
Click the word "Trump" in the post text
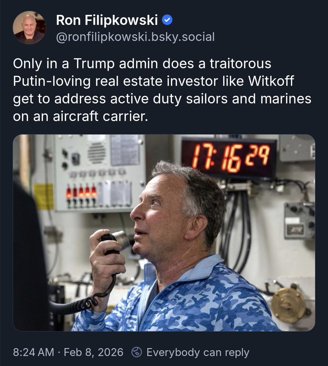[x=94, y=64]
